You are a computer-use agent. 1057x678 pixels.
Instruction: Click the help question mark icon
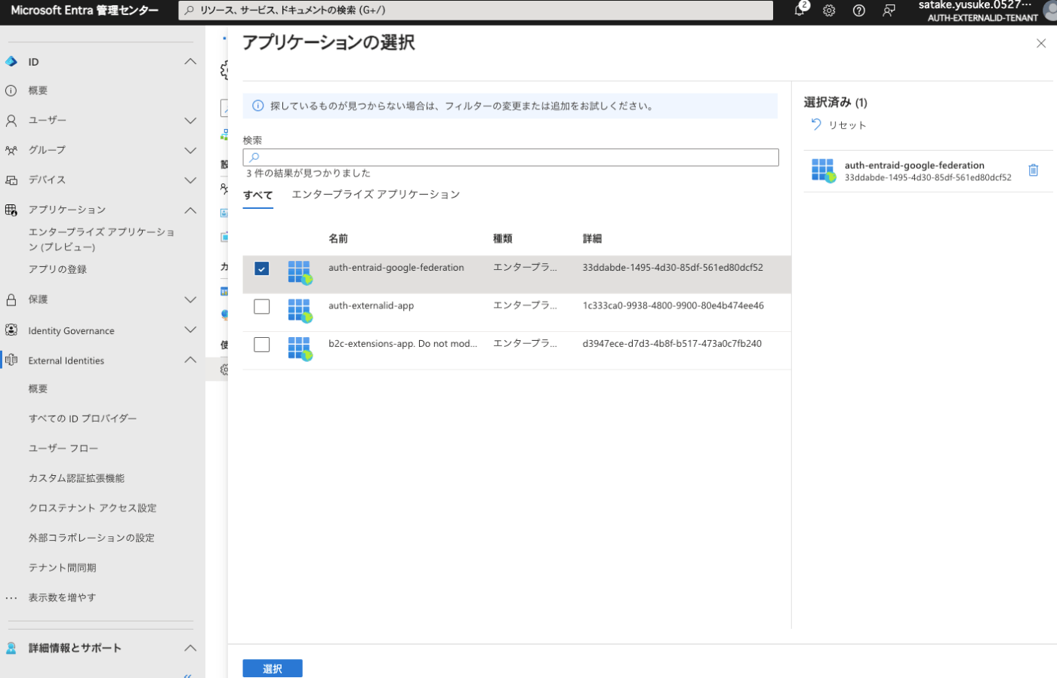pyautogui.click(x=858, y=11)
